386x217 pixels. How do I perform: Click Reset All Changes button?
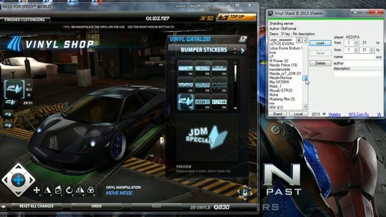tap(36, 206)
